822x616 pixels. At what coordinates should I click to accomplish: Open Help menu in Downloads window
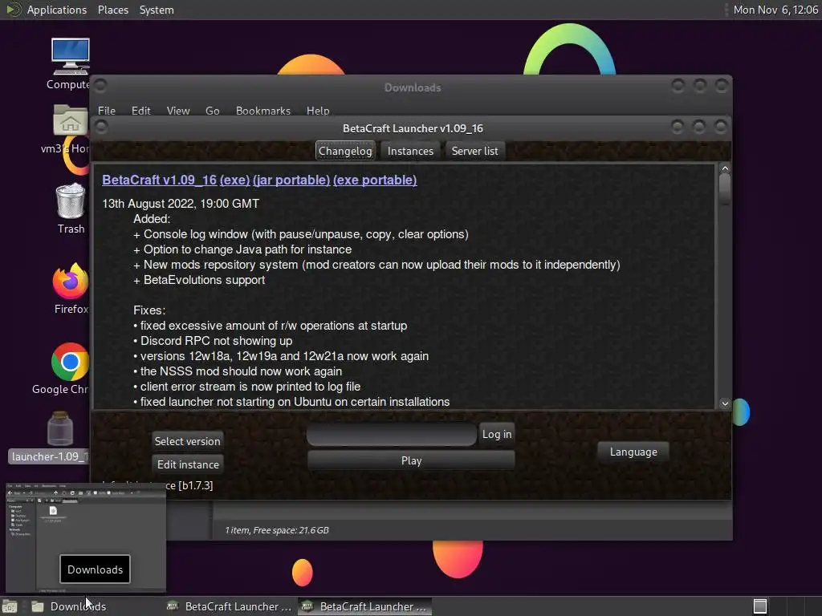318,111
